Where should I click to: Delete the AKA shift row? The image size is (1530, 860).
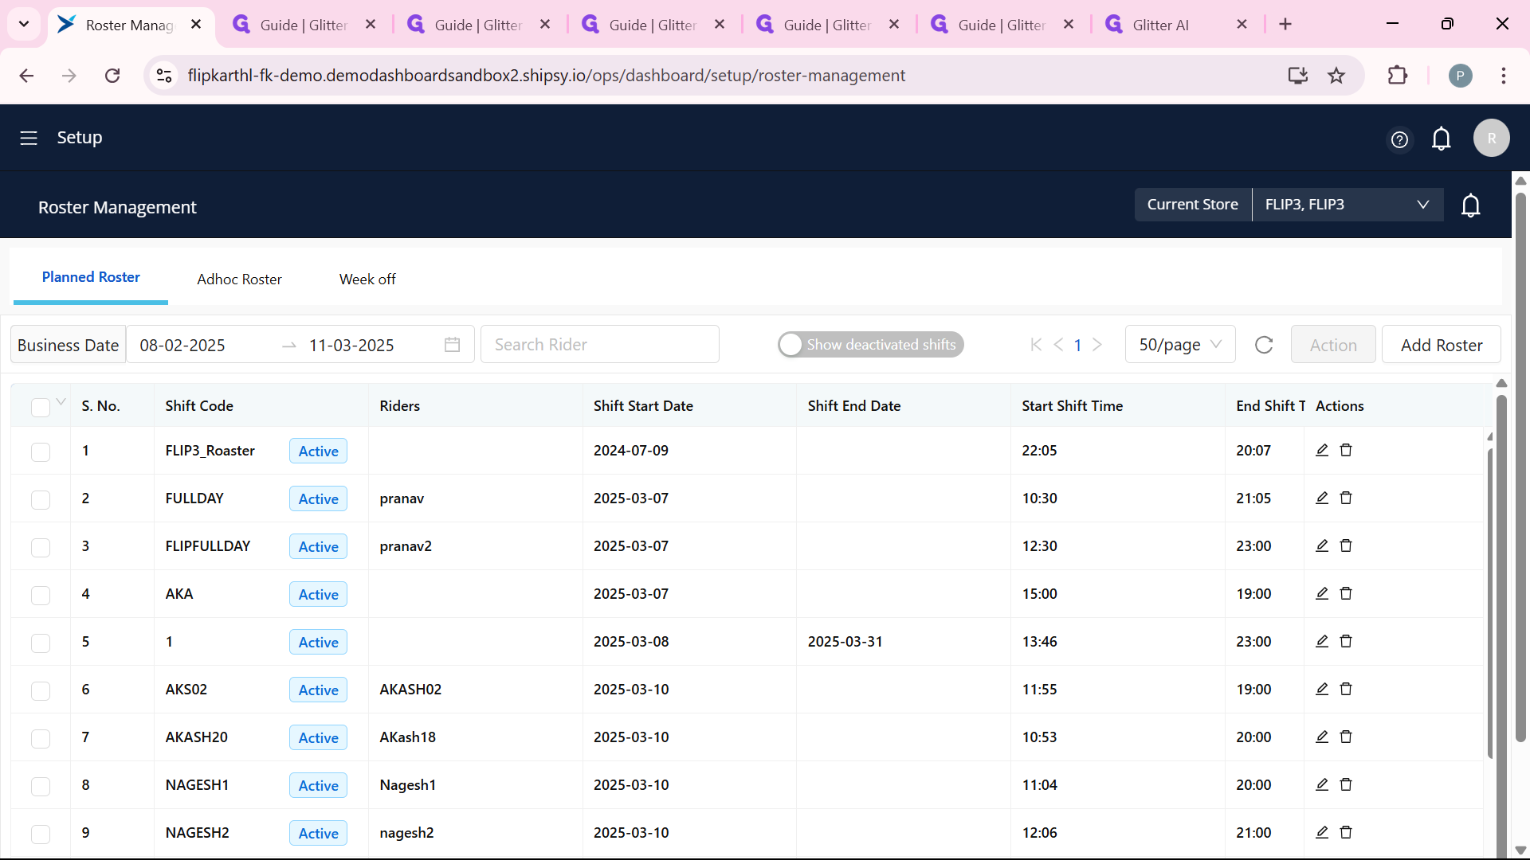click(x=1346, y=593)
